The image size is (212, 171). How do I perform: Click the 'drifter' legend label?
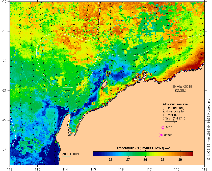click(168, 135)
